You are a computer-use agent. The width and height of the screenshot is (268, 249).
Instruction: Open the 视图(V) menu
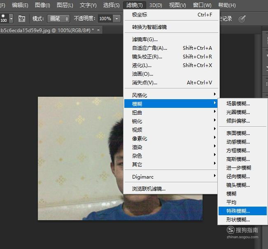177,5
